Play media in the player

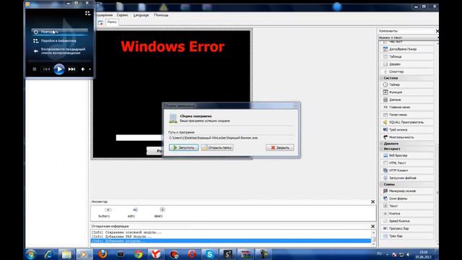pyautogui.click(x=59, y=69)
